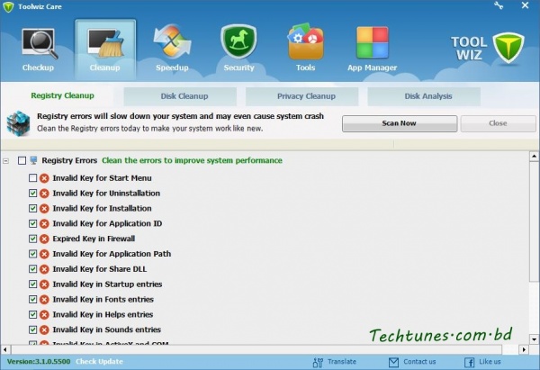Select the Invalid Key in Helps entries row
The height and width of the screenshot is (370, 540).
tap(103, 314)
